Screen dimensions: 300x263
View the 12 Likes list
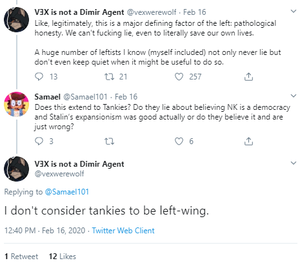tap(63, 257)
